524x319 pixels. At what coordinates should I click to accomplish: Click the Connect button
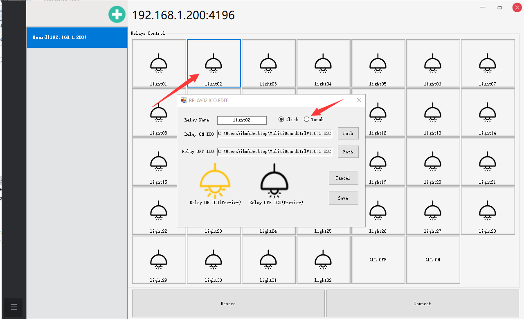pos(422,303)
